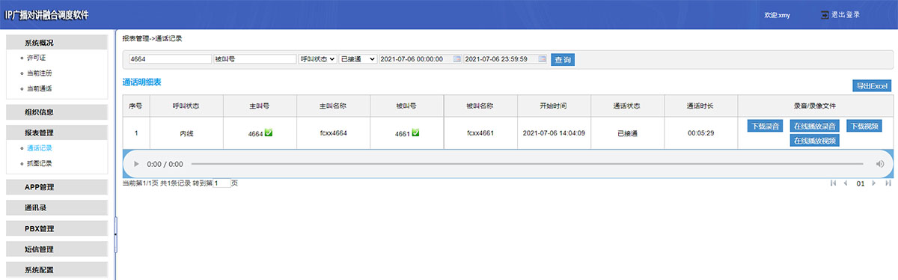Click the 主叫号 column header
The image size is (898, 280).
tap(260, 106)
